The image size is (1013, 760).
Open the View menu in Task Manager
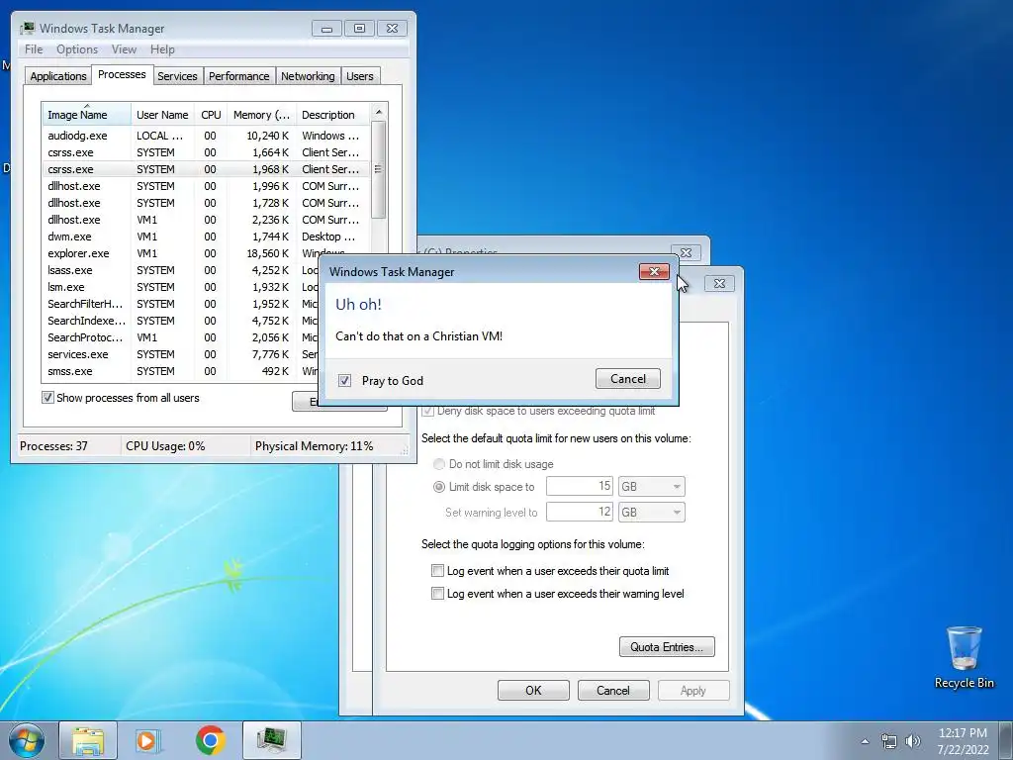(x=124, y=49)
